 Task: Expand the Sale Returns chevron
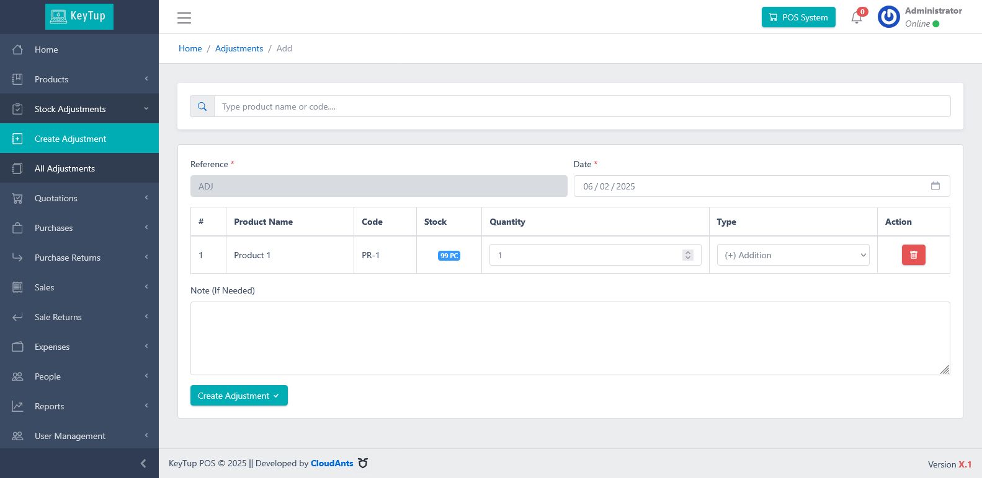tap(146, 316)
